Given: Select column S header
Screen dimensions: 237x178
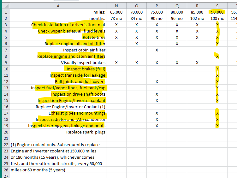Looking at the screenshot, I should 217,6.
